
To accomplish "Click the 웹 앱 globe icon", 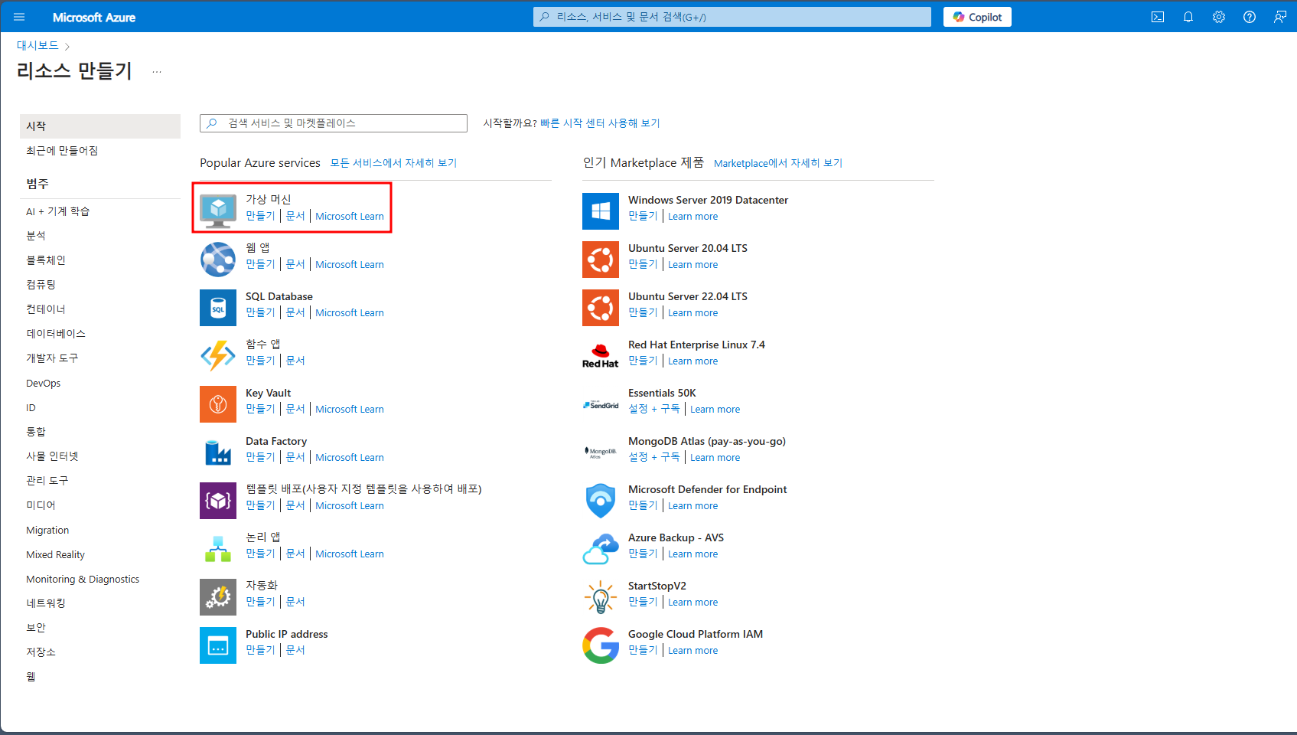I will pyautogui.click(x=218, y=260).
